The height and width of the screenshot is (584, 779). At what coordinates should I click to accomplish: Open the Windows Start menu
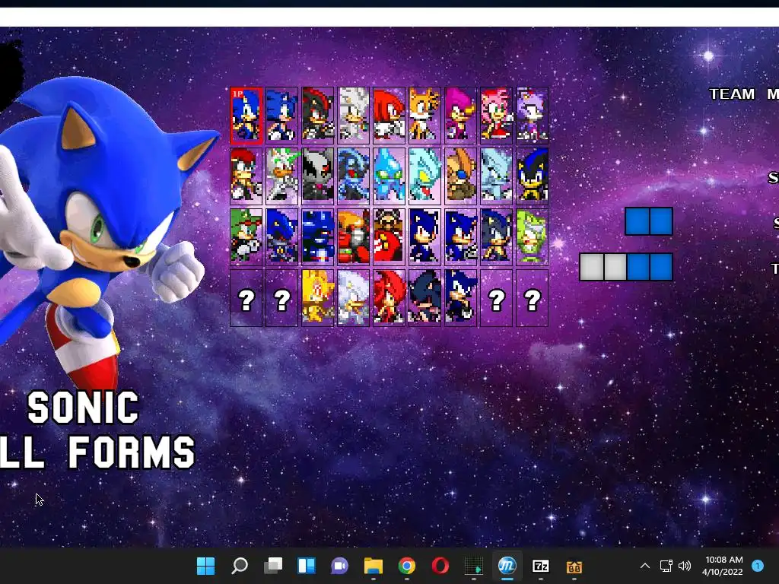click(205, 566)
